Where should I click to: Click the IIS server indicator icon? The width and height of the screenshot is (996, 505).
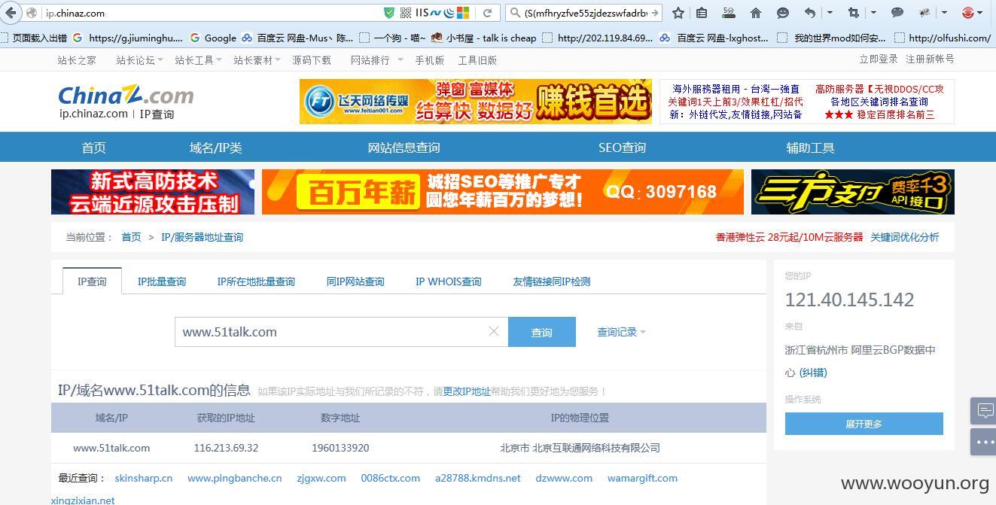tap(422, 13)
